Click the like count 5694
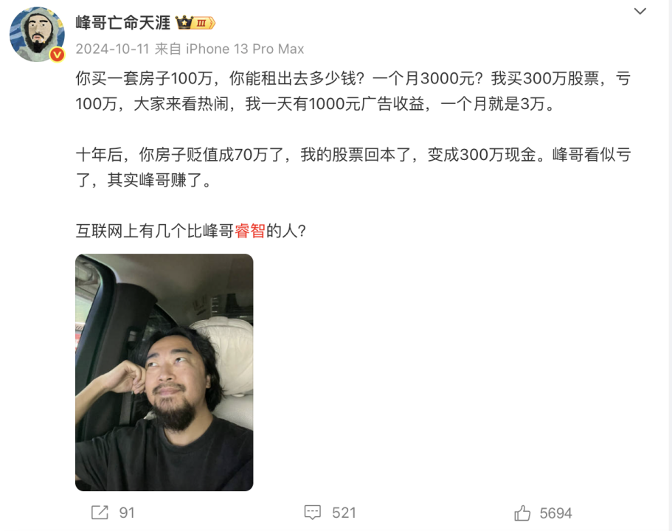672x531 pixels. 556,513
